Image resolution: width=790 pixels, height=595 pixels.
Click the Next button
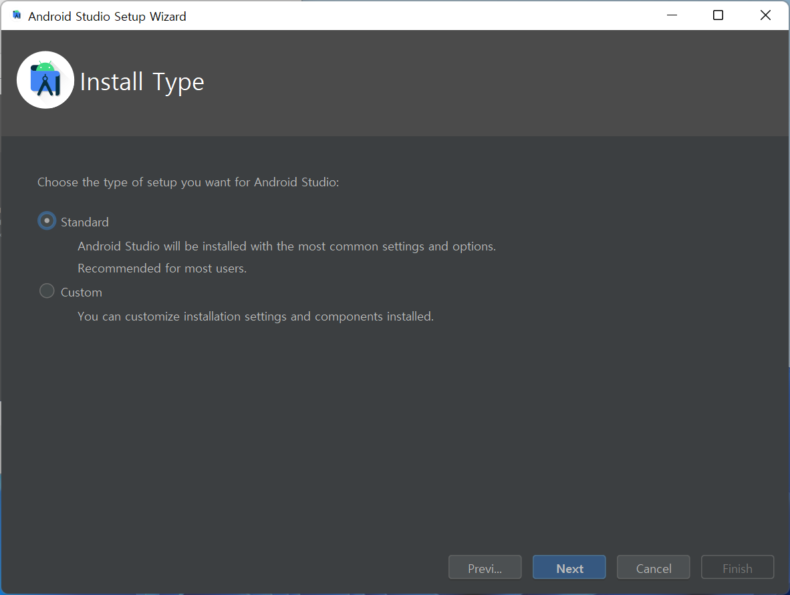(x=569, y=568)
